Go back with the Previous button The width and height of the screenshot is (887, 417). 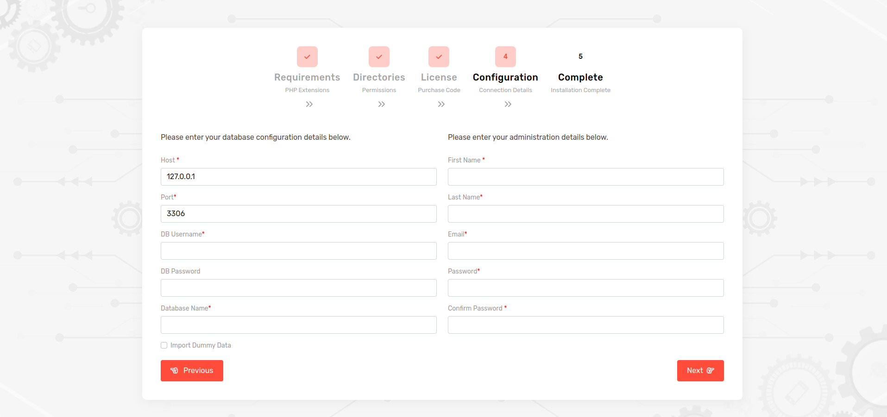(x=192, y=371)
